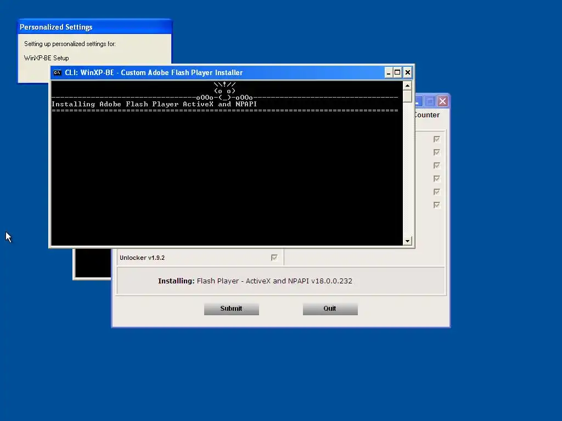Close the Flash Player Installer CLI window
This screenshot has width=562, height=421.
pyautogui.click(x=408, y=73)
